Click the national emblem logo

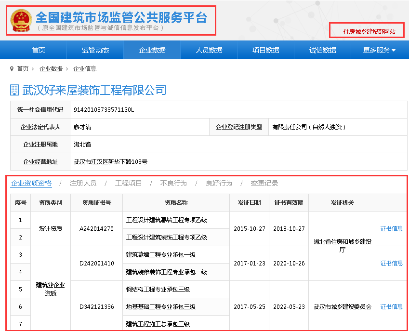(x=21, y=20)
